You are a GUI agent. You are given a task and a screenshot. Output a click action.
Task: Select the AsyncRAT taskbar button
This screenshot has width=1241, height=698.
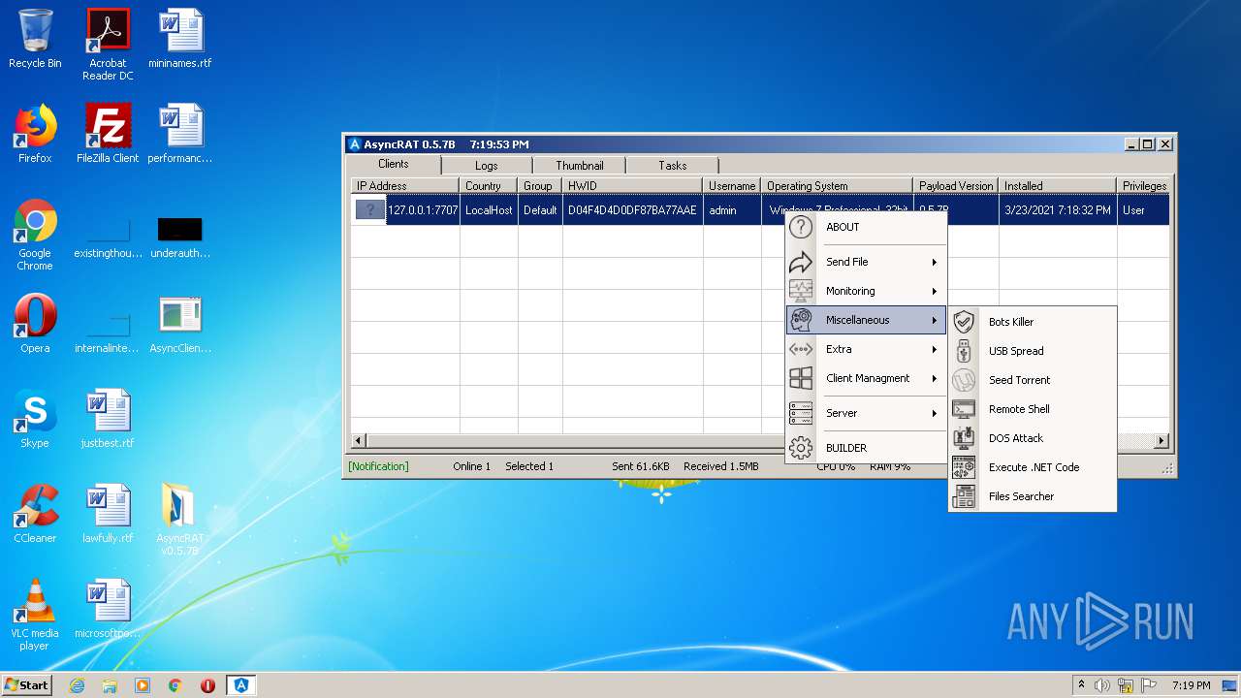pos(241,685)
